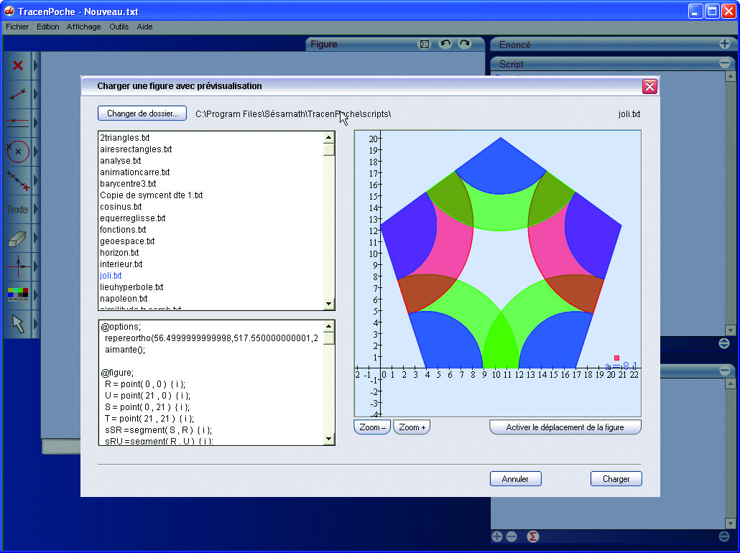
Task: Enable figure movement with Activer le déplacement
Action: pos(565,427)
